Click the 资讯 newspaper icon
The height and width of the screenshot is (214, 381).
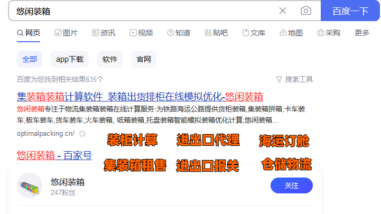96,33
